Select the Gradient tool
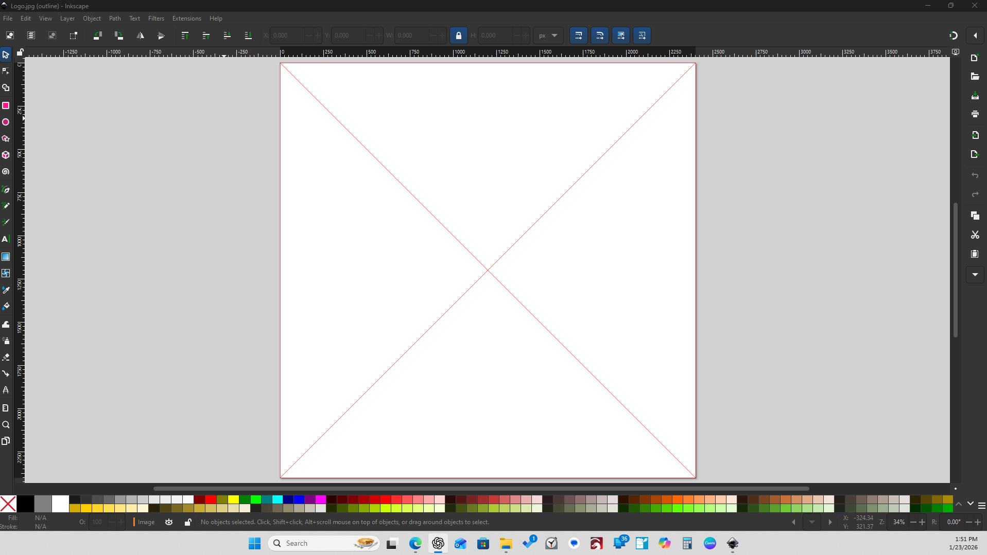 (6, 257)
